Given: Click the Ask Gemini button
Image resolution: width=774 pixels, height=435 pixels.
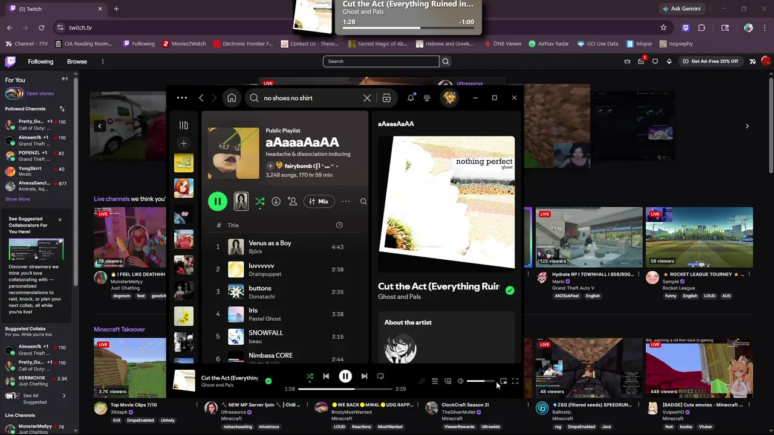Looking at the screenshot, I should click(x=681, y=9).
